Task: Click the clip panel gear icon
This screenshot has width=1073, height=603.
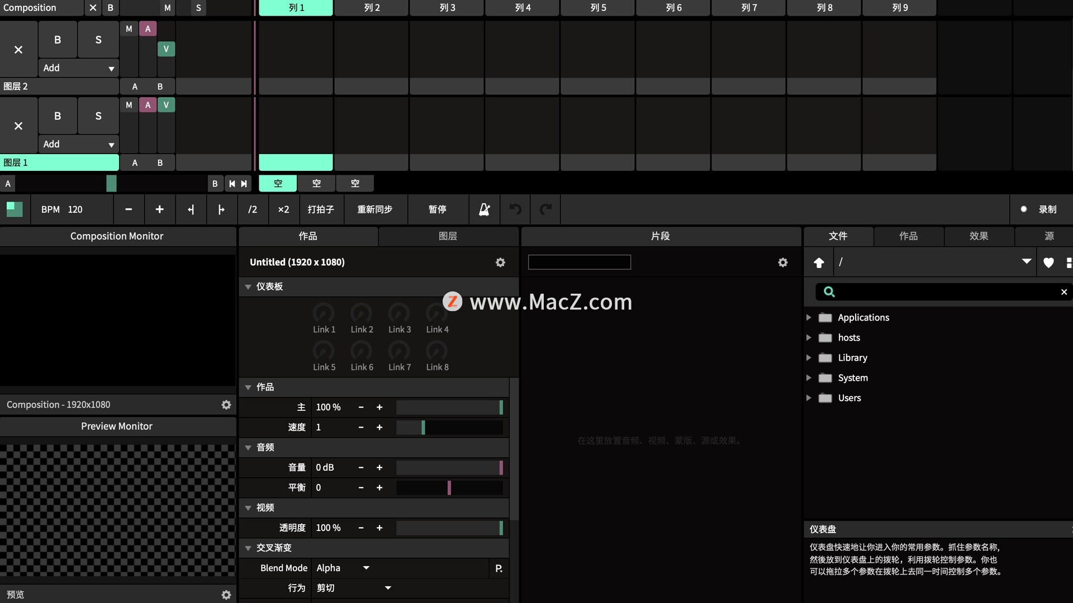Action: click(782, 262)
